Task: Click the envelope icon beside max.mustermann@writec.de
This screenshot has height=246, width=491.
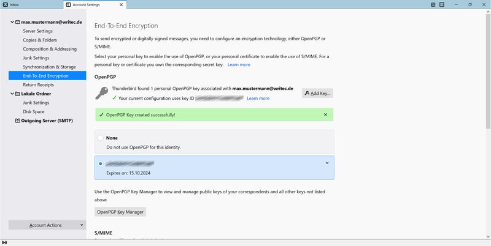Action: [18, 22]
